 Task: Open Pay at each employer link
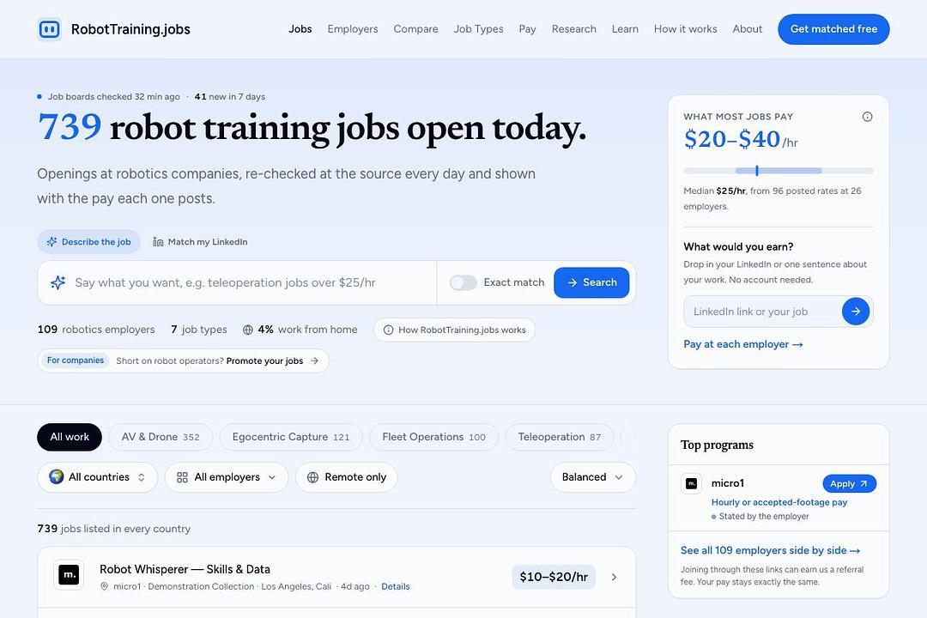[743, 344]
